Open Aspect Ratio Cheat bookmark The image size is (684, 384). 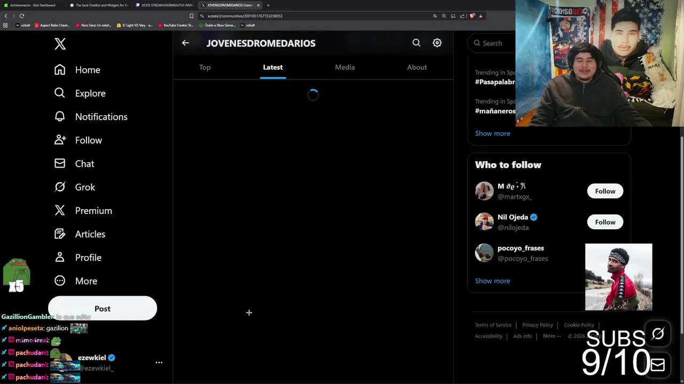coord(52,25)
